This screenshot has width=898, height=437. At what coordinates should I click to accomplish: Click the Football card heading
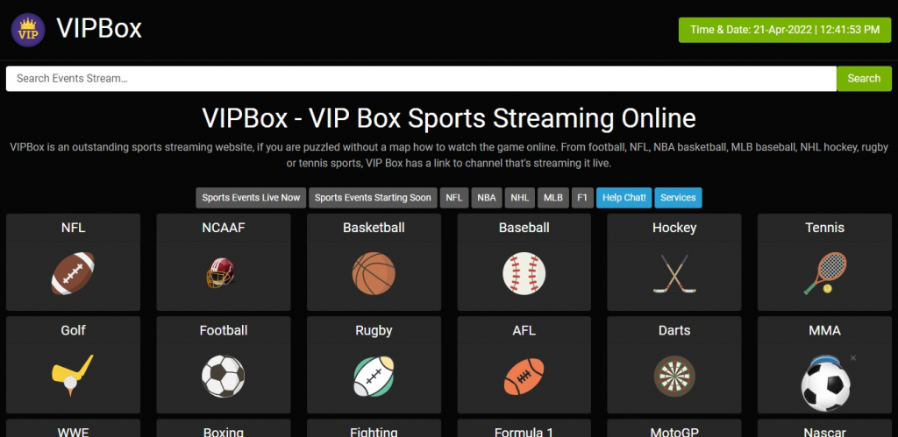tap(224, 331)
